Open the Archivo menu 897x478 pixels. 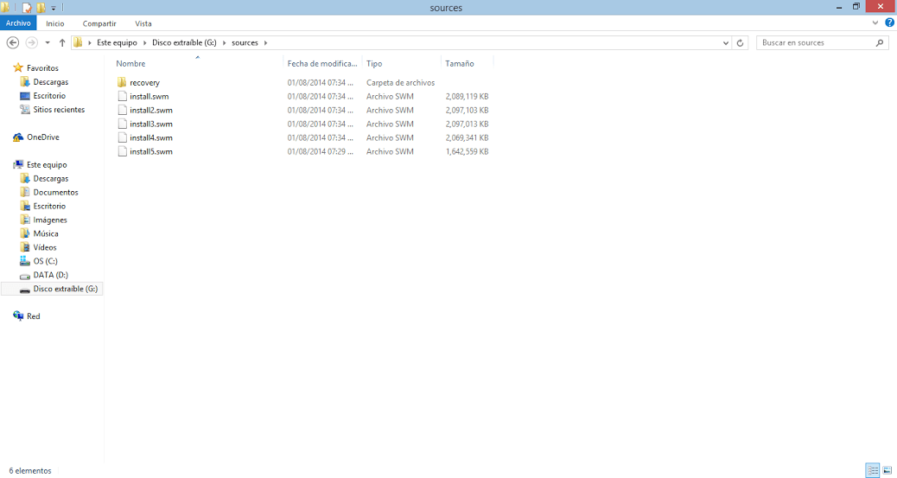[x=18, y=22]
